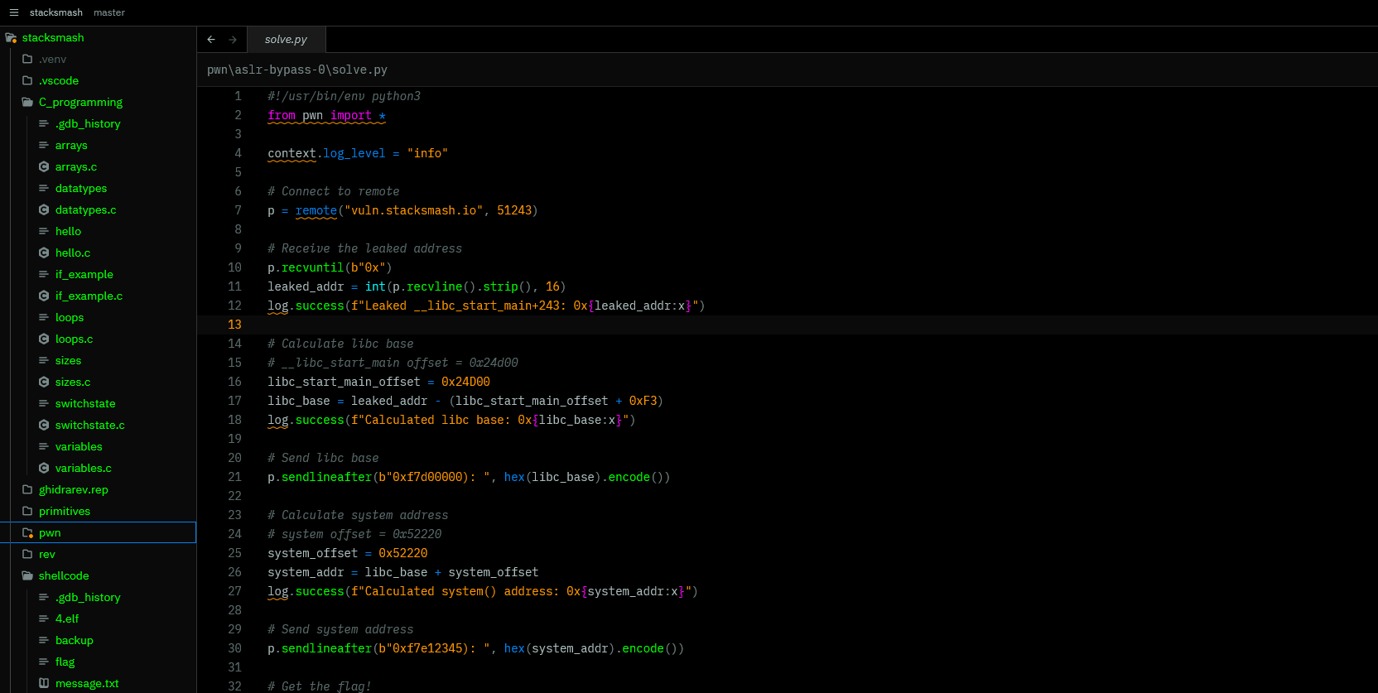Image resolution: width=1378 pixels, height=693 pixels.
Task: Click the C icon beside if_example.c
Action: [x=44, y=296]
